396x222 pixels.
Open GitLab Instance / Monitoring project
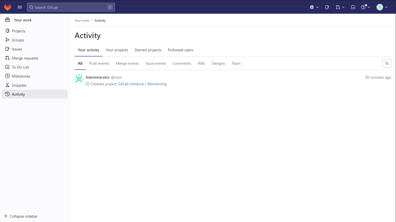coord(142,84)
